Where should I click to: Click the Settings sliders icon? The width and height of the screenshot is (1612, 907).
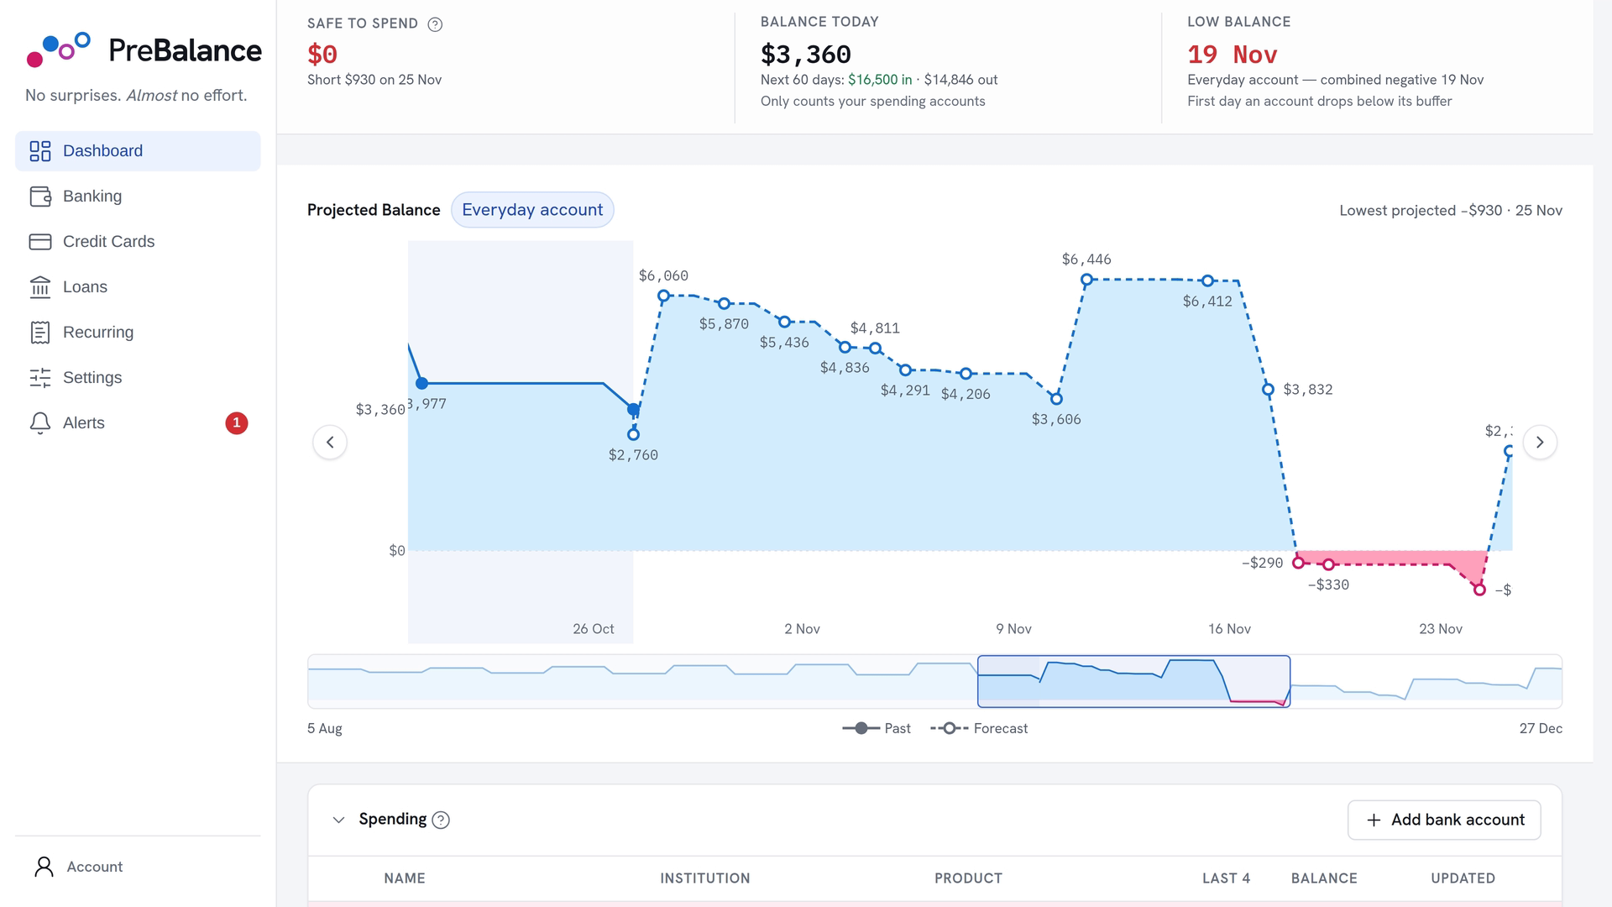[x=40, y=378]
